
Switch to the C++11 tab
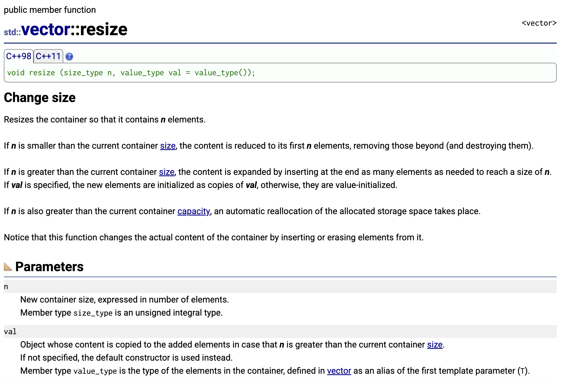coord(48,56)
